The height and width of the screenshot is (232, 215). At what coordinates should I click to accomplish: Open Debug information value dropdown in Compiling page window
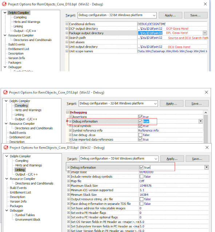[x=200, y=121]
